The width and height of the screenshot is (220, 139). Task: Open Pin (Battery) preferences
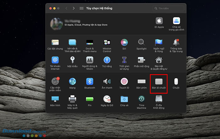pyautogui.click(x=90, y=99)
